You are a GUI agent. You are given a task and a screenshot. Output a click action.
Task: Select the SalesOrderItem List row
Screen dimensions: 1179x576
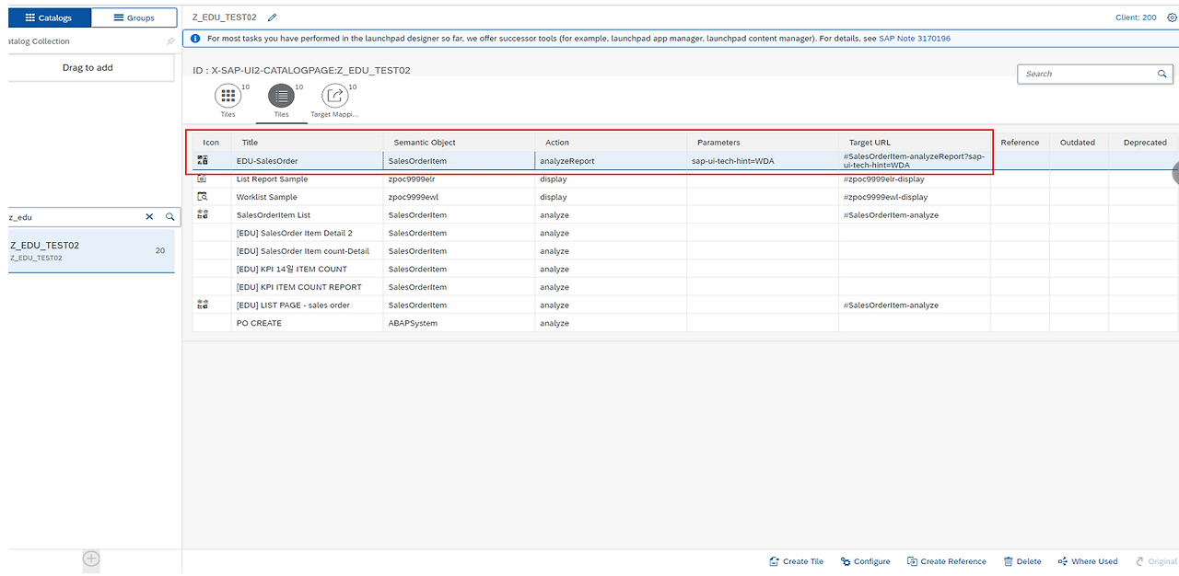pyautogui.click(x=685, y=215)
